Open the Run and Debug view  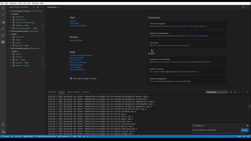pos(3,29)
